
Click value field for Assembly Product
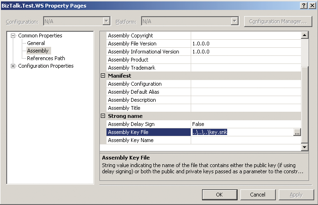pyautogui.click(x=246, y=60)
